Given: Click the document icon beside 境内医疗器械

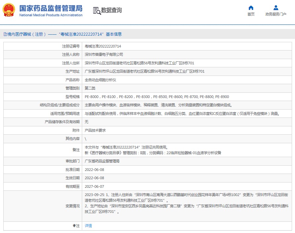Looking at the screenshot, I should coord(5,34).
